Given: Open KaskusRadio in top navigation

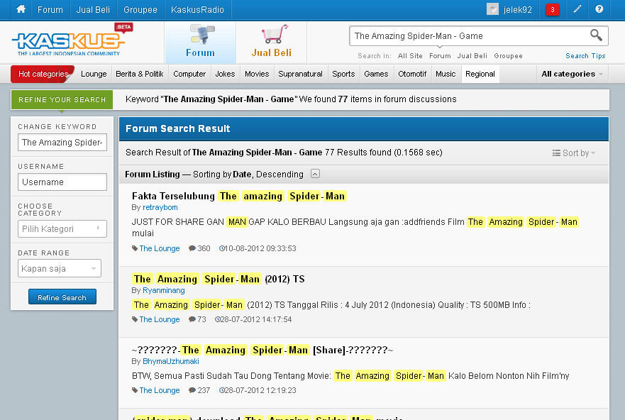Looking at the screenshot, I should pyautogui.click(x=197, y=9).
